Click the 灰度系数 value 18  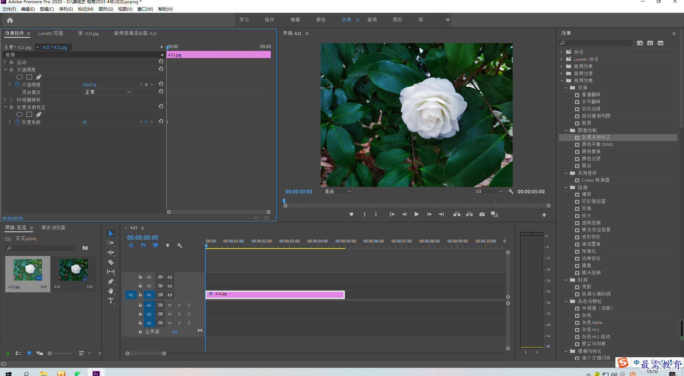(84, 122)
